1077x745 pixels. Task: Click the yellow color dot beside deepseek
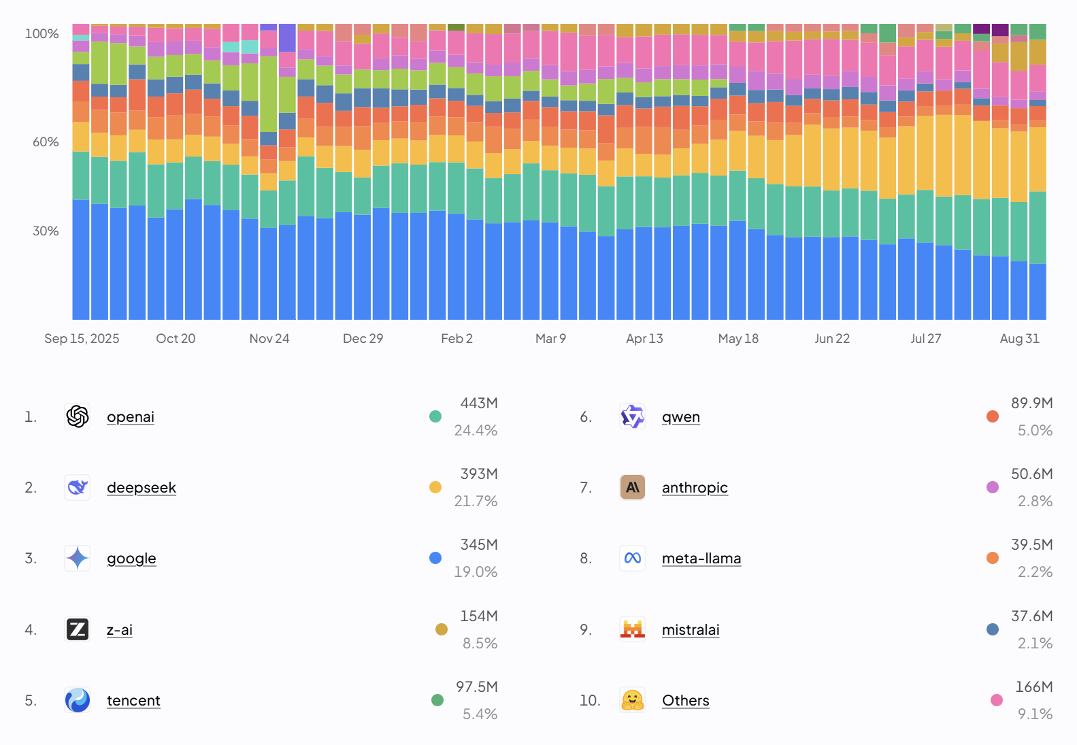435,487
